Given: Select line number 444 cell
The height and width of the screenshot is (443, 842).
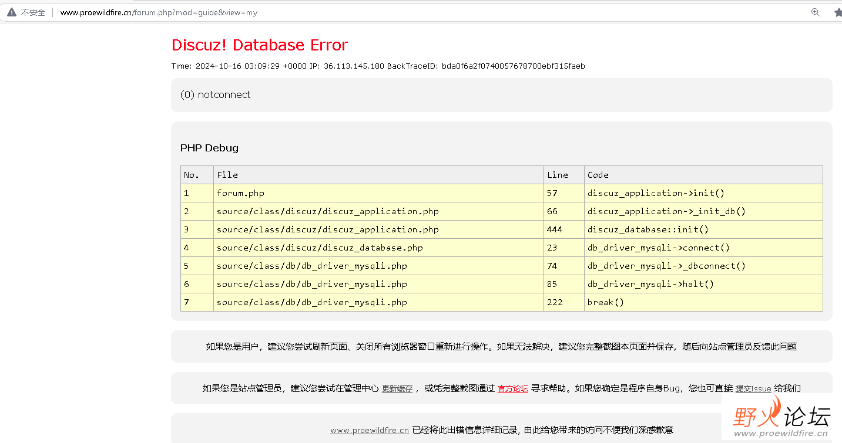Looking at the screenshot, I should click(x=564, y=229).
